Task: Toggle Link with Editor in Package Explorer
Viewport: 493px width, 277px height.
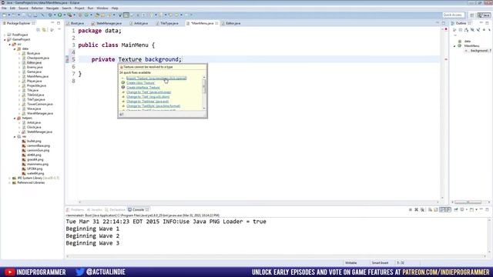Action: pos(44,29)
